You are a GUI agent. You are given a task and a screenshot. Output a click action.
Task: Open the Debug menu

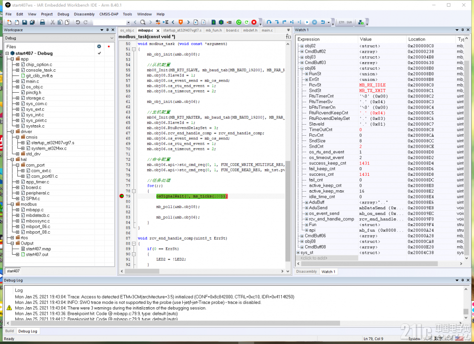[x=63, y=14]
